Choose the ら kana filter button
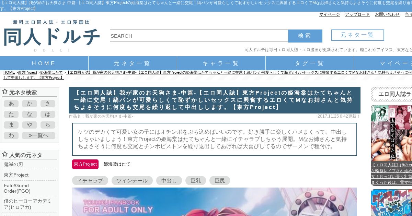412x216 pixels. point(48,125)
